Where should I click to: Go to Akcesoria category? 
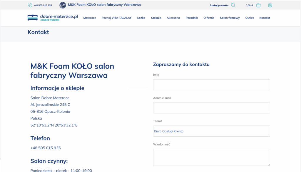coord(173,18)
